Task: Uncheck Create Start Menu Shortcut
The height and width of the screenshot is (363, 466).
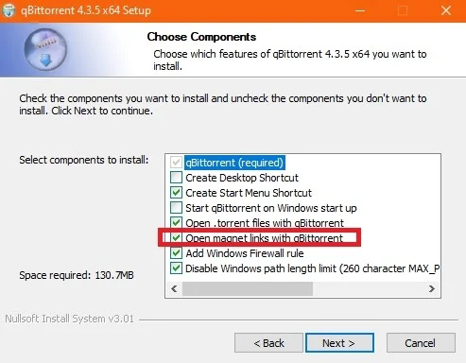Action: pos(176,193)
